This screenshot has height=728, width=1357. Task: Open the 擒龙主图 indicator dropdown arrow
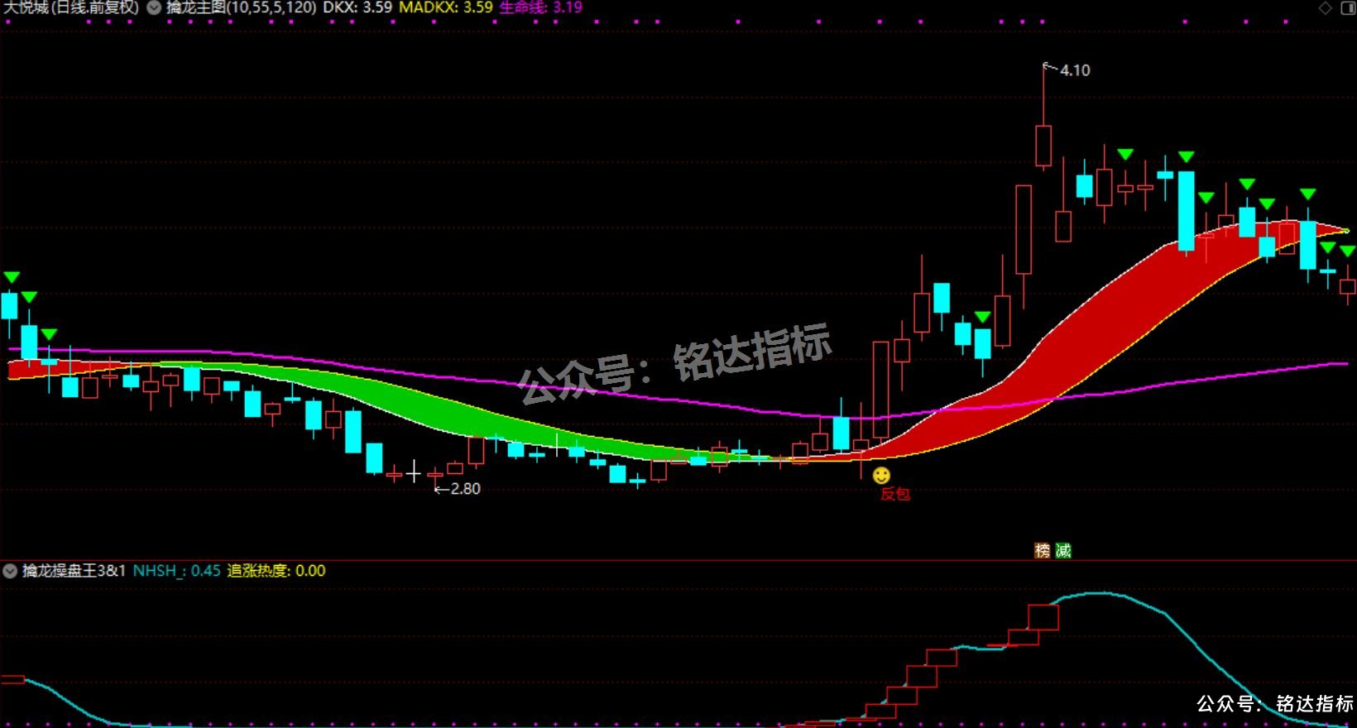click(154, 7)
